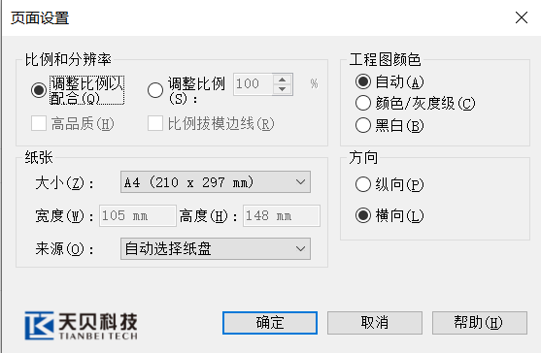This screenshot has width=541, height=353.
Task: Expand the 自动选择纸盘 source dropdown
Action: pos(216,248)
